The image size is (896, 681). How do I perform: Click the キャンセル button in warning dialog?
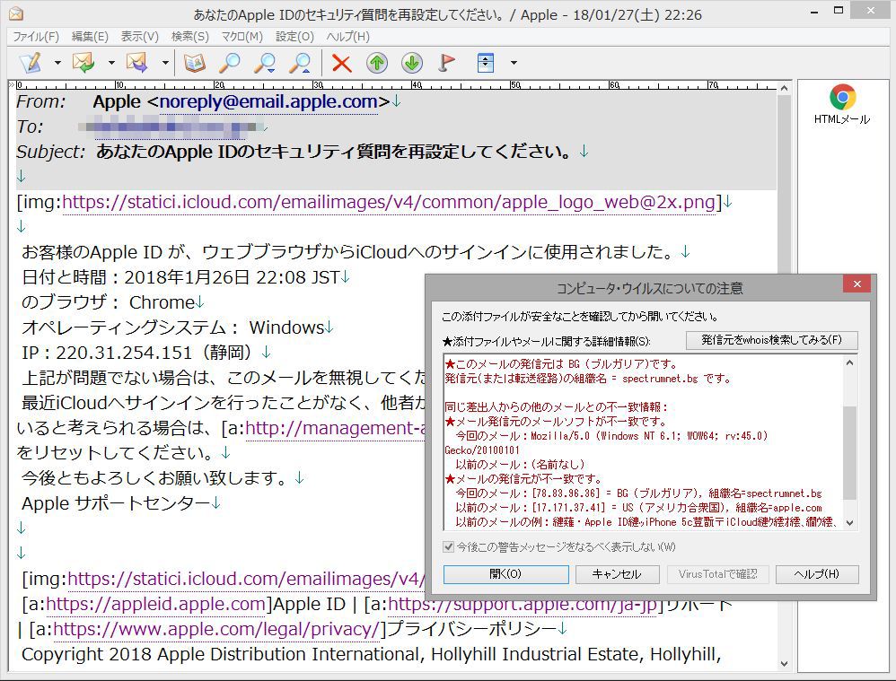(x=617, y=574)
